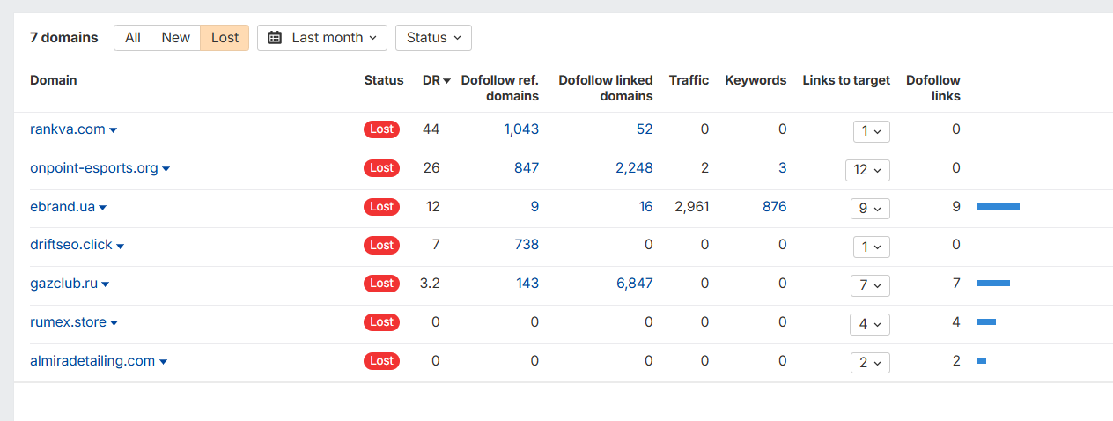1113x421 pixels.
Task: Click the DR column sort arrow
Action: pos(447,81)
